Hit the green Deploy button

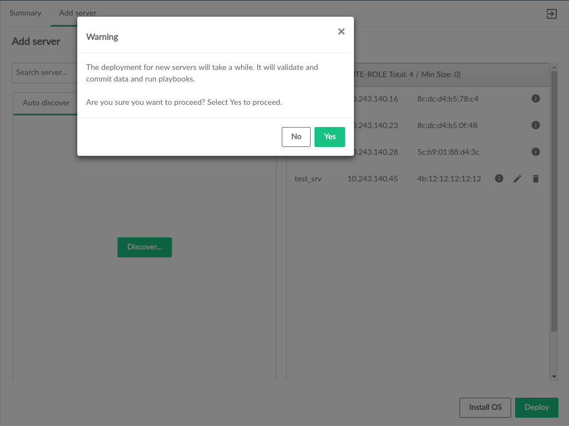pos(536,407)
